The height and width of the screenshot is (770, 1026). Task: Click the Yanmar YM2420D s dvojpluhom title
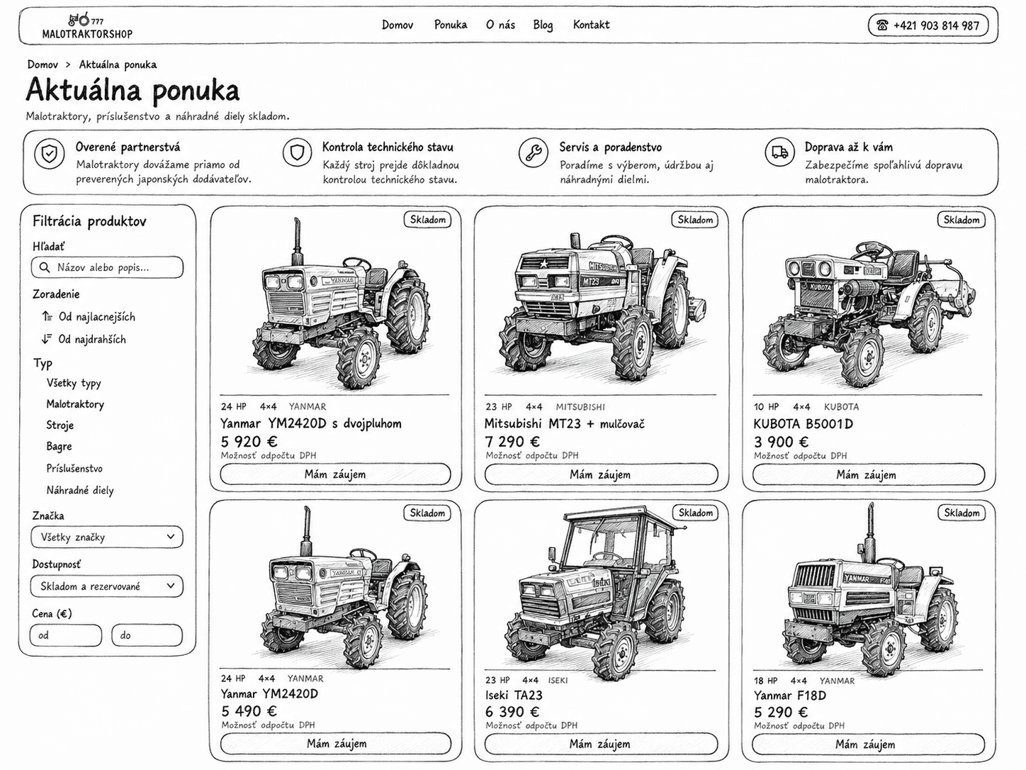(311, 424)
